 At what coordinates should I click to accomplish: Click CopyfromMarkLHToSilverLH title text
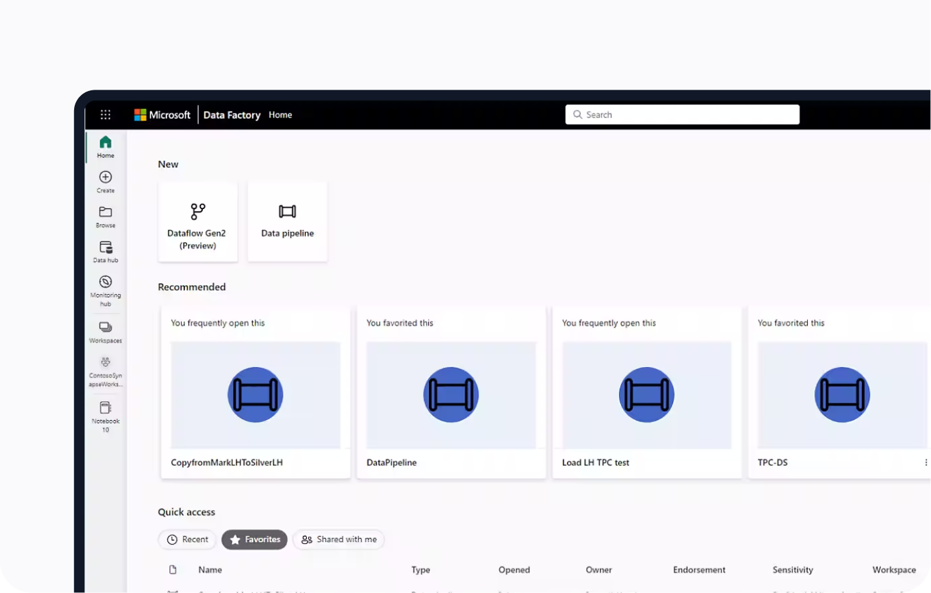pyautogui.click(x=227, y=462)
